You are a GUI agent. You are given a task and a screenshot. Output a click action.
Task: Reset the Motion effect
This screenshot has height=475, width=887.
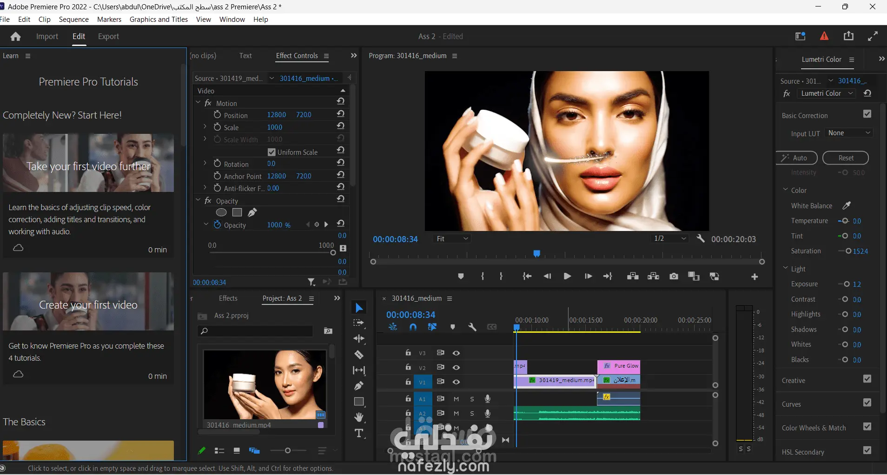tap(341, 101)
